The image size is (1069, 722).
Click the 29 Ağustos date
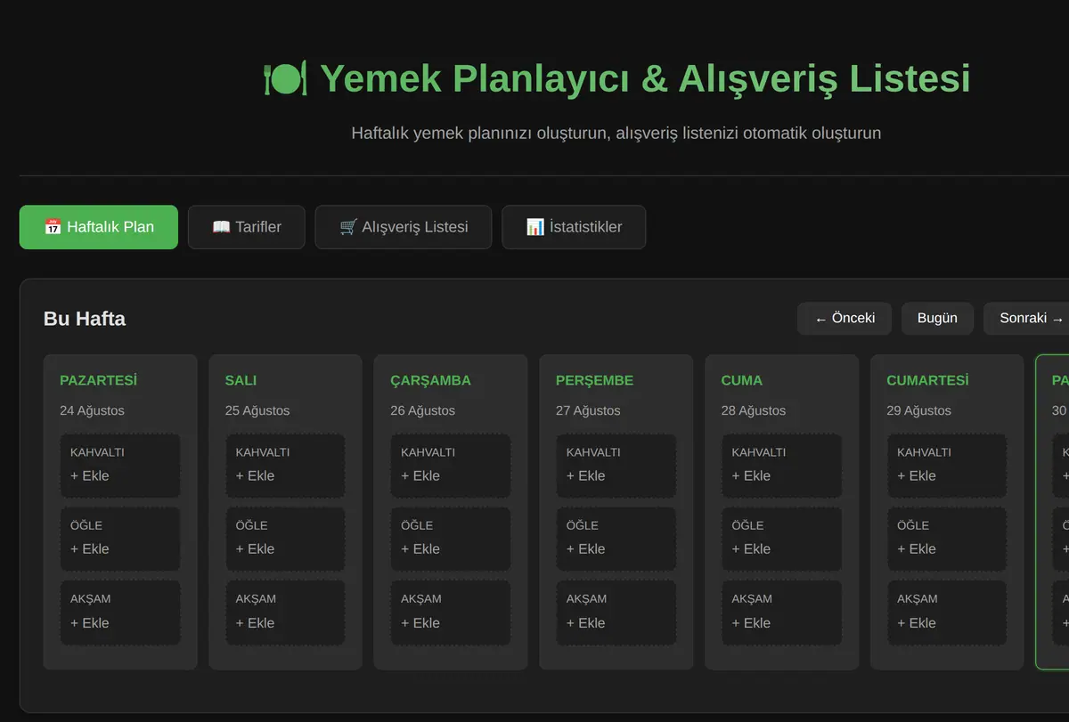pos(918,410)
